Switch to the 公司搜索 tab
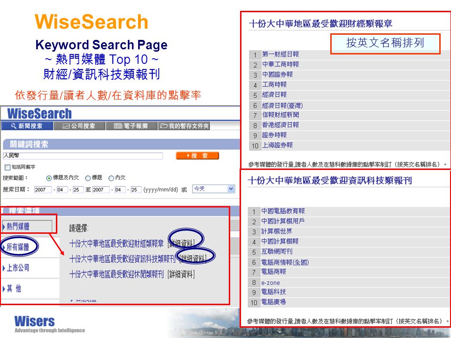 (x=79, y=126)
